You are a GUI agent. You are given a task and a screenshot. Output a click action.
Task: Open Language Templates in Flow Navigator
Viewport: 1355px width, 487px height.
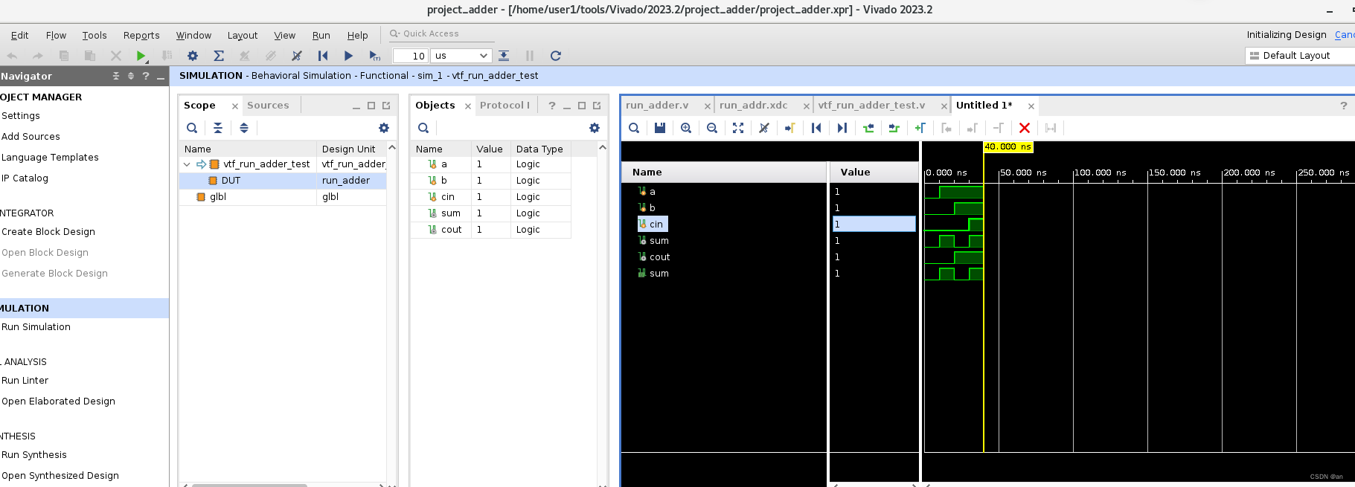[x=50, y=158]
